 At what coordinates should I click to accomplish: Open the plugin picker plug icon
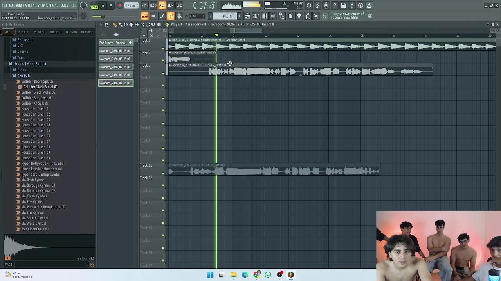coord(299,16)
